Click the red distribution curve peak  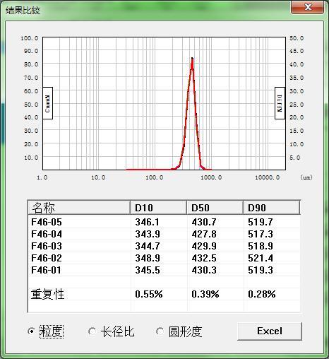(x=192, y=59)
